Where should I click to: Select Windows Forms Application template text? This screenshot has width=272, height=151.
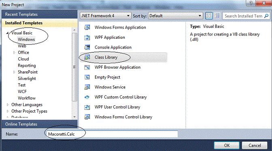pyautogui.click(x=120, y=27)
